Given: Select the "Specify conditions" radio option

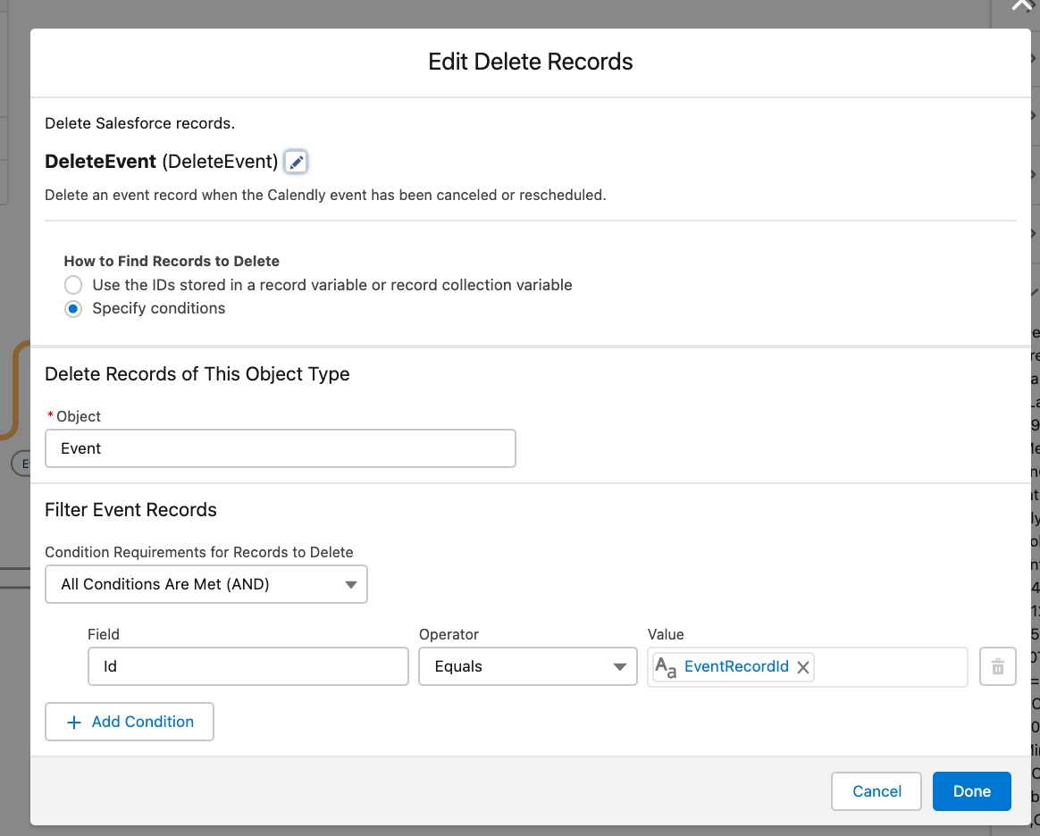Looking at the screenshot, I should [x=73, y=309].
